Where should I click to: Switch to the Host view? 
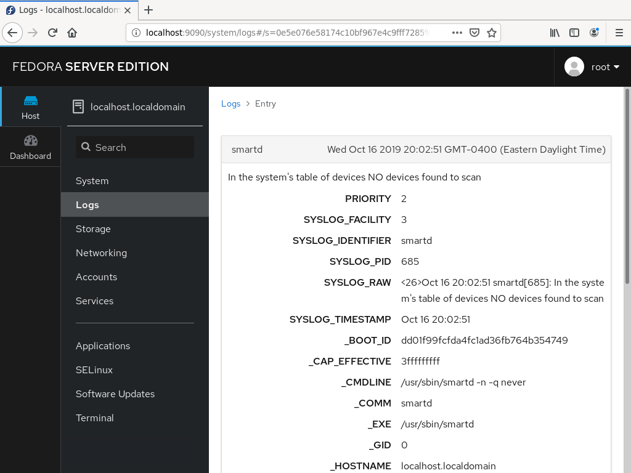tap(31, 107)
